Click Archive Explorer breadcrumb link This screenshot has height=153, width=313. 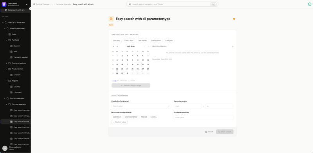pyautogui.click(x=43, y=4)
